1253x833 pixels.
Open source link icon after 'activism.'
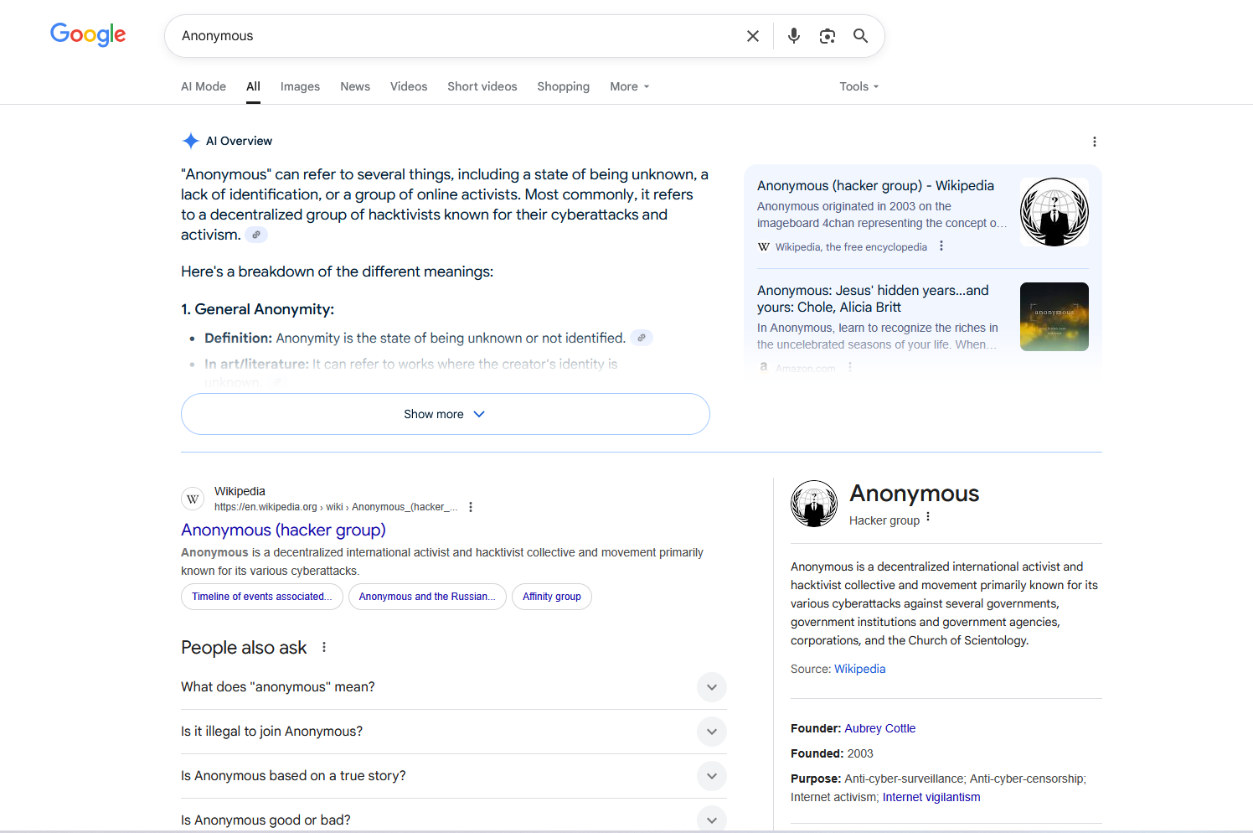coord(256,235)
